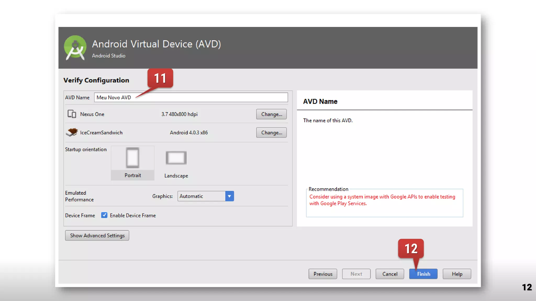Go back with the Previous button

(x=323, y=274)
